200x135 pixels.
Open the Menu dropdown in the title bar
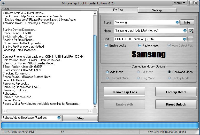pos(179,3)
